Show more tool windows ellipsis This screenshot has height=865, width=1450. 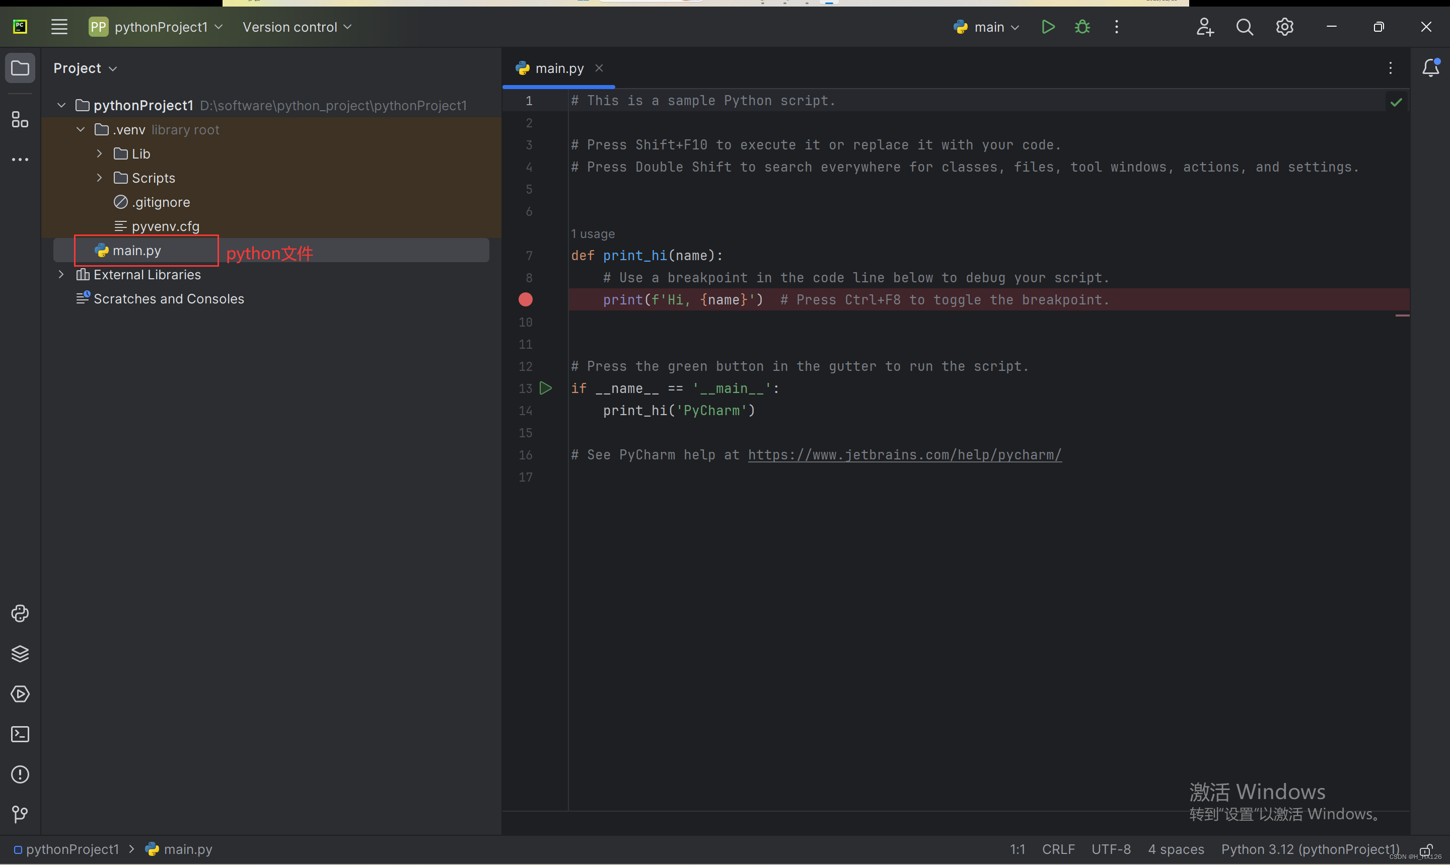(20, 160)
